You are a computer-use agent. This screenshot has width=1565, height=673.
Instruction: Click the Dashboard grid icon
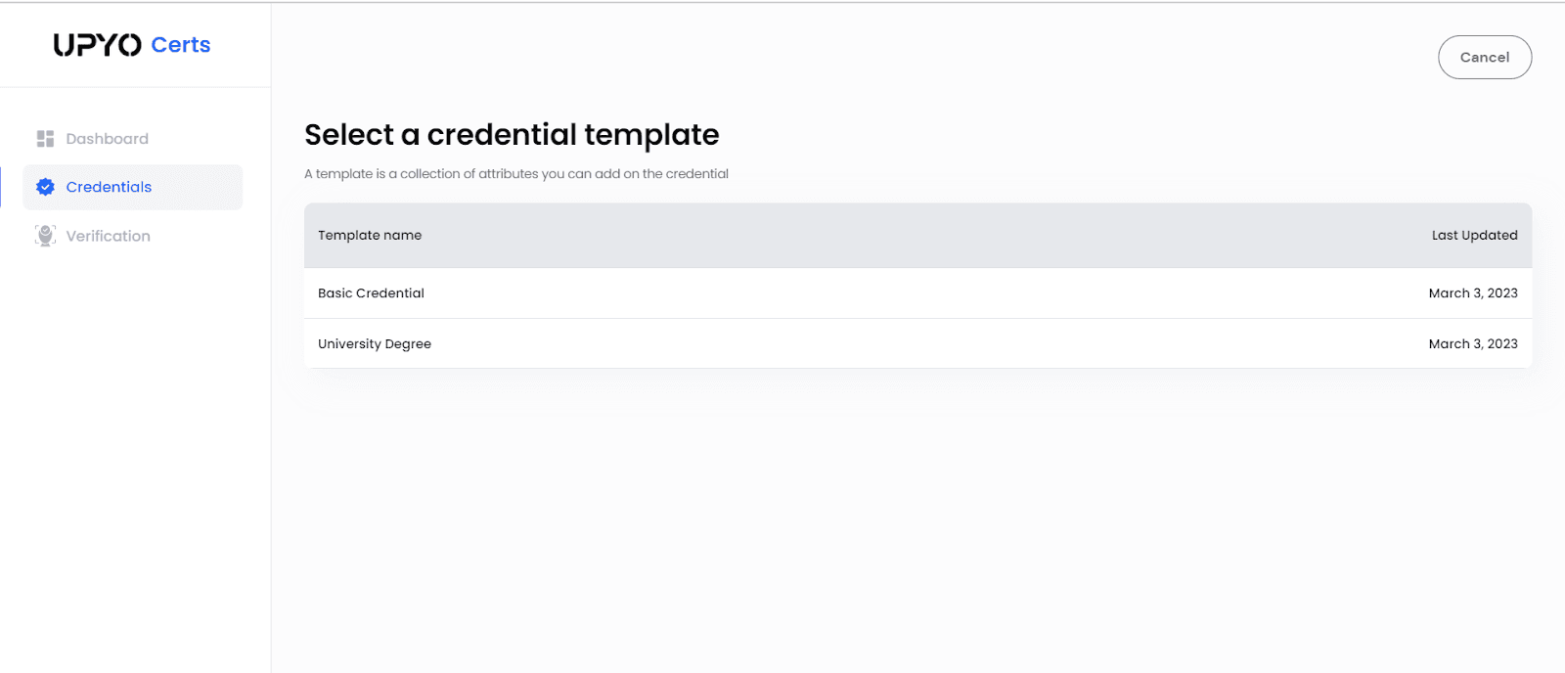[45, 139]
